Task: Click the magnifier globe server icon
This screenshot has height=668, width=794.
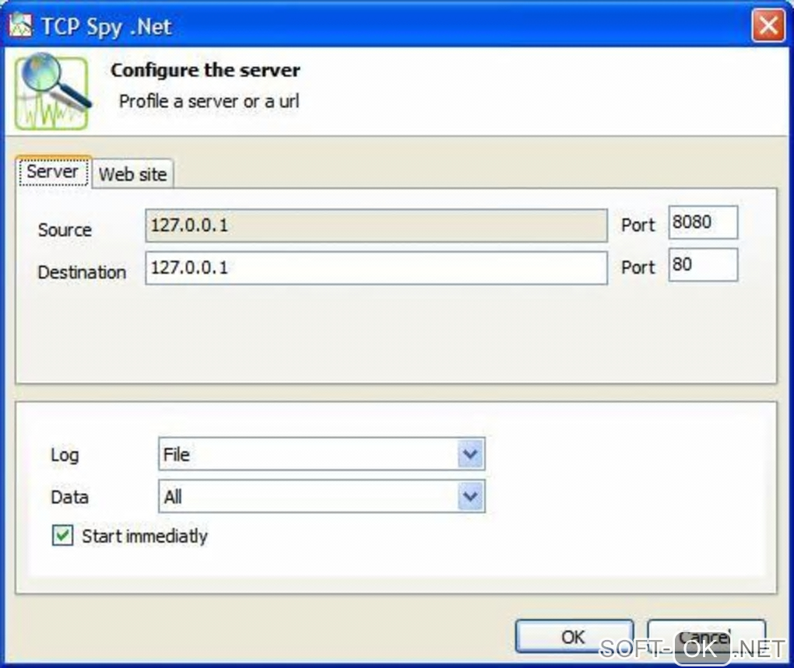Action: (52, 92)
